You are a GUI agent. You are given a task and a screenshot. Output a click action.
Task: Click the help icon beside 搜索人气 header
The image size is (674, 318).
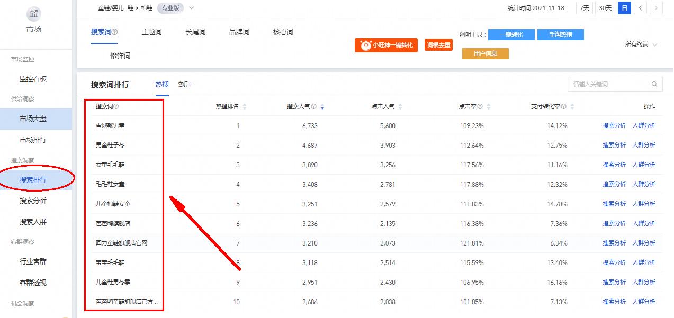click(x=313, y=107)
